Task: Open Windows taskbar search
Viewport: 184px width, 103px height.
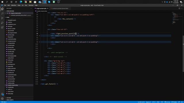Action: click(7, 2)
